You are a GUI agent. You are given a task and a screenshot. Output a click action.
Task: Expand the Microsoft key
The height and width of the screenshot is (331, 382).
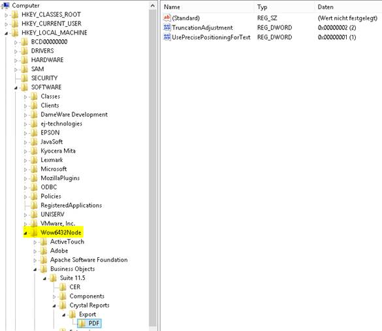click(25, 170)
